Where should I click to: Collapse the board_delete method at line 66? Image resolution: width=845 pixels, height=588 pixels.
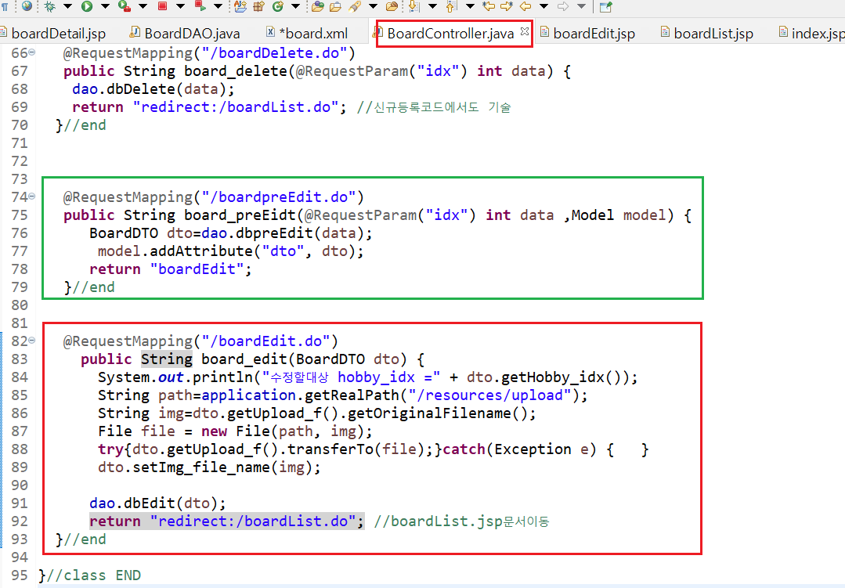click(x=32, y=52)
